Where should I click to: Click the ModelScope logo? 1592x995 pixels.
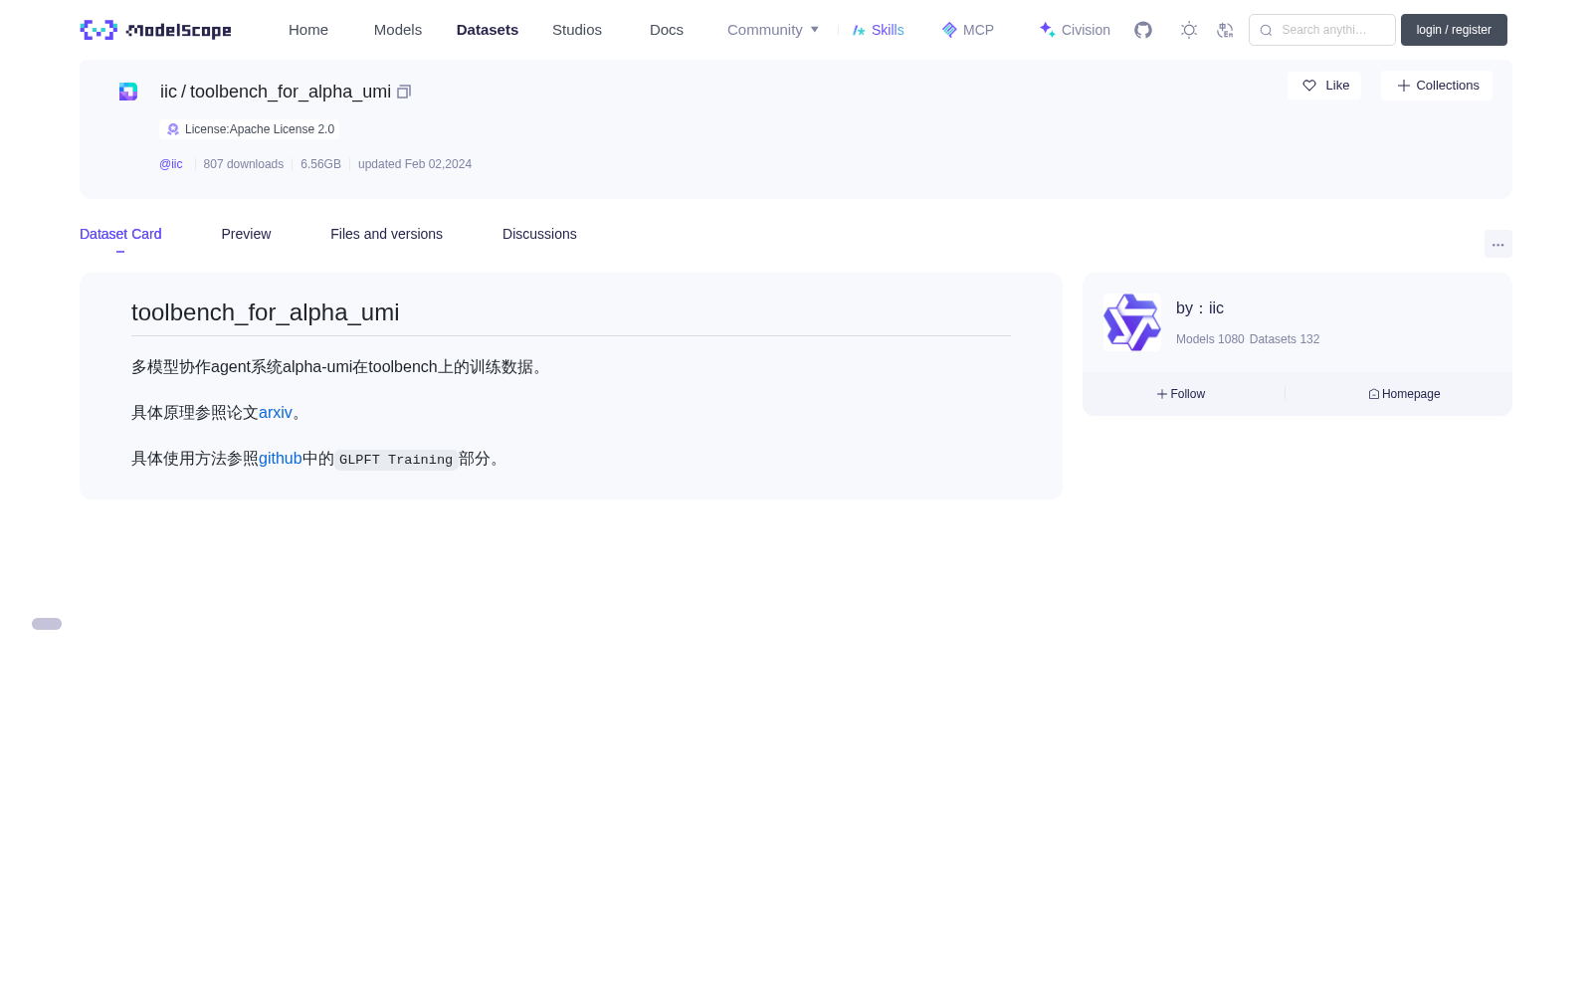(155, 30)
